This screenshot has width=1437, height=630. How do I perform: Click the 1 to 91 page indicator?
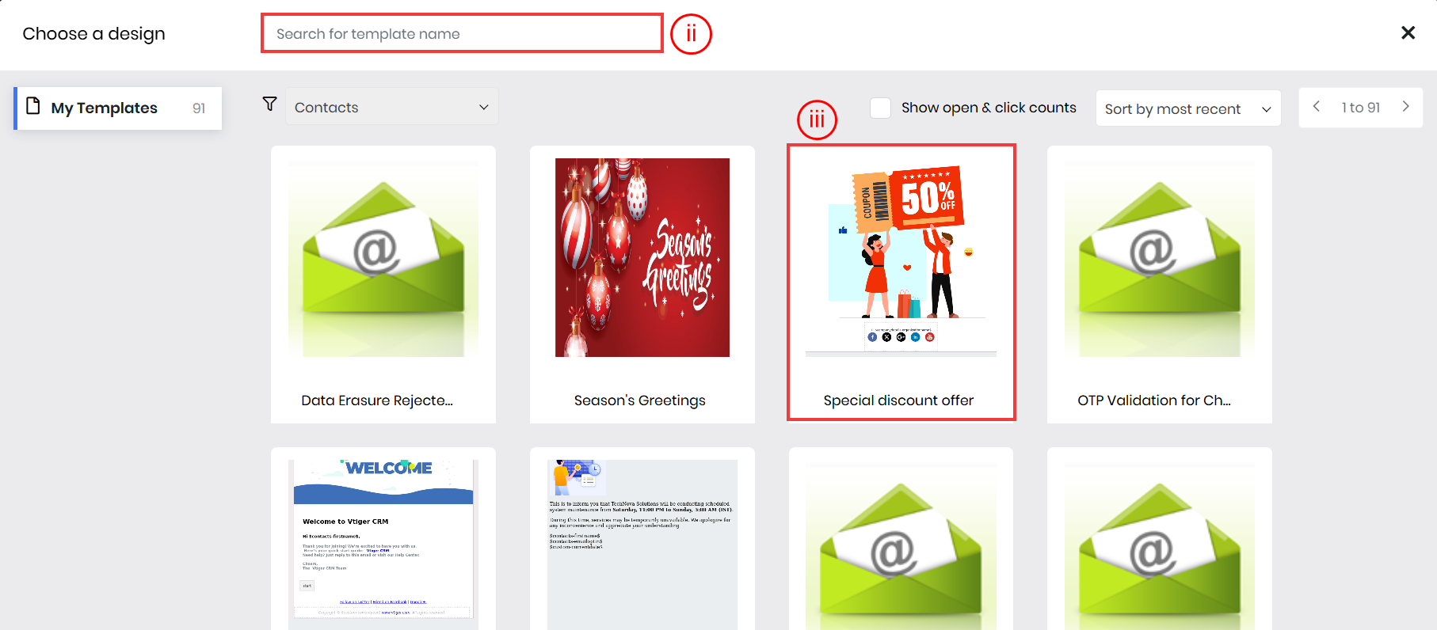click(1360, 108)
